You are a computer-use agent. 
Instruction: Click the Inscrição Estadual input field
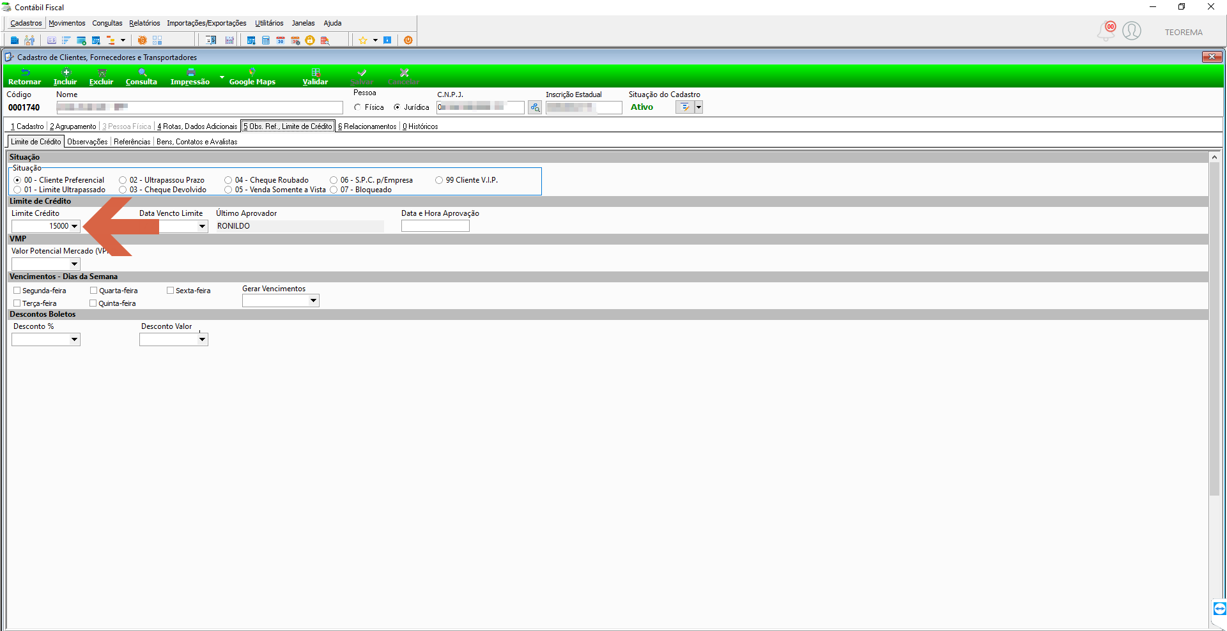pos(584,108)
